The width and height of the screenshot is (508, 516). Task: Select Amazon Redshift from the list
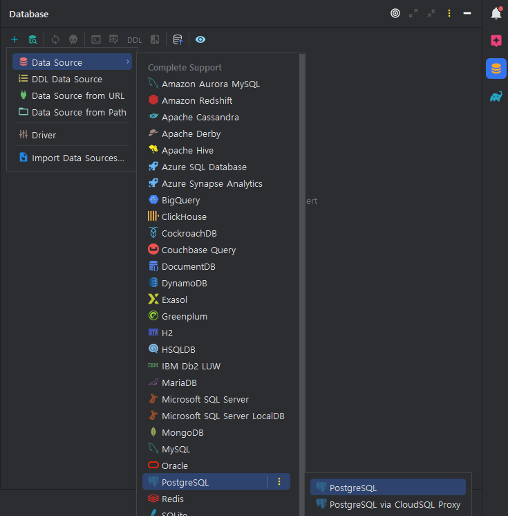(x=216, y=100)
